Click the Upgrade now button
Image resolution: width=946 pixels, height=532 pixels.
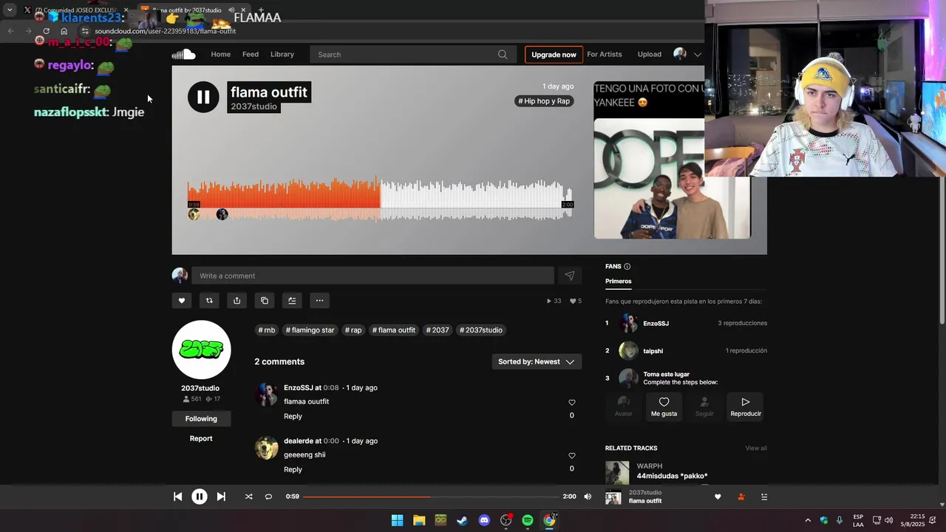pyautogui.click(x=554, y=55)
